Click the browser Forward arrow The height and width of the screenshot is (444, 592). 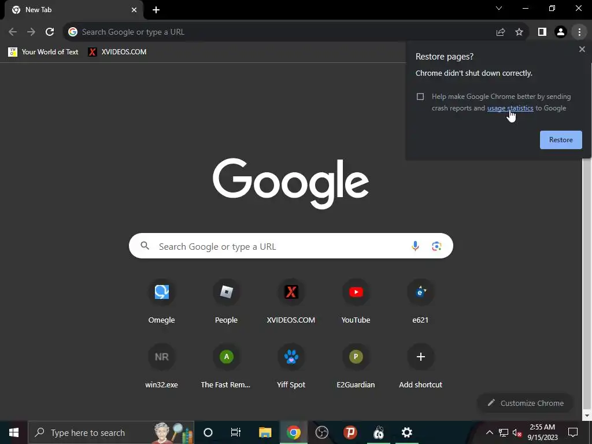(31, 32)
